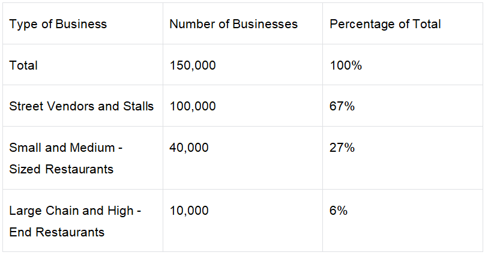The image size is (485, 255).
Task: Select the 100,000 value cell
Action: [x=242, y=106]
